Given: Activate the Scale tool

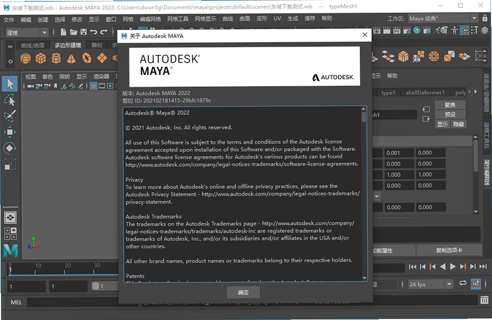Looking at the screenshot, I should click(x=10, y=164).
